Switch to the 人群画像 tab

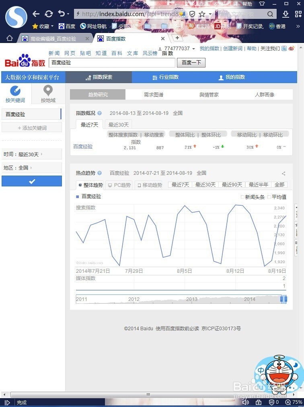click(265, 94)
